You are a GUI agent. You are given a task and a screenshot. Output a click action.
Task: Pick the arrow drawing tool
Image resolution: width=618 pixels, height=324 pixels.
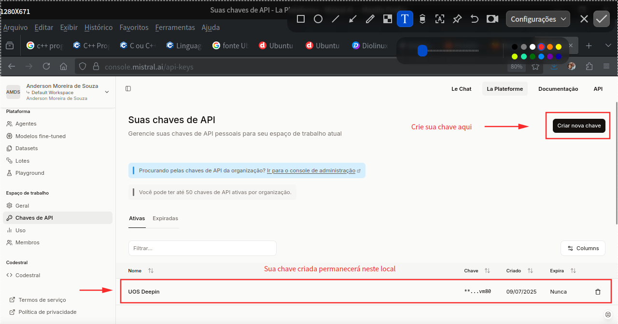(353, 19)
